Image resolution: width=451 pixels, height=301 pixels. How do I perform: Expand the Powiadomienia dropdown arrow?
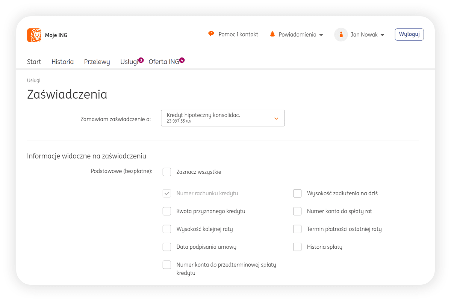[x=321, y=35]
